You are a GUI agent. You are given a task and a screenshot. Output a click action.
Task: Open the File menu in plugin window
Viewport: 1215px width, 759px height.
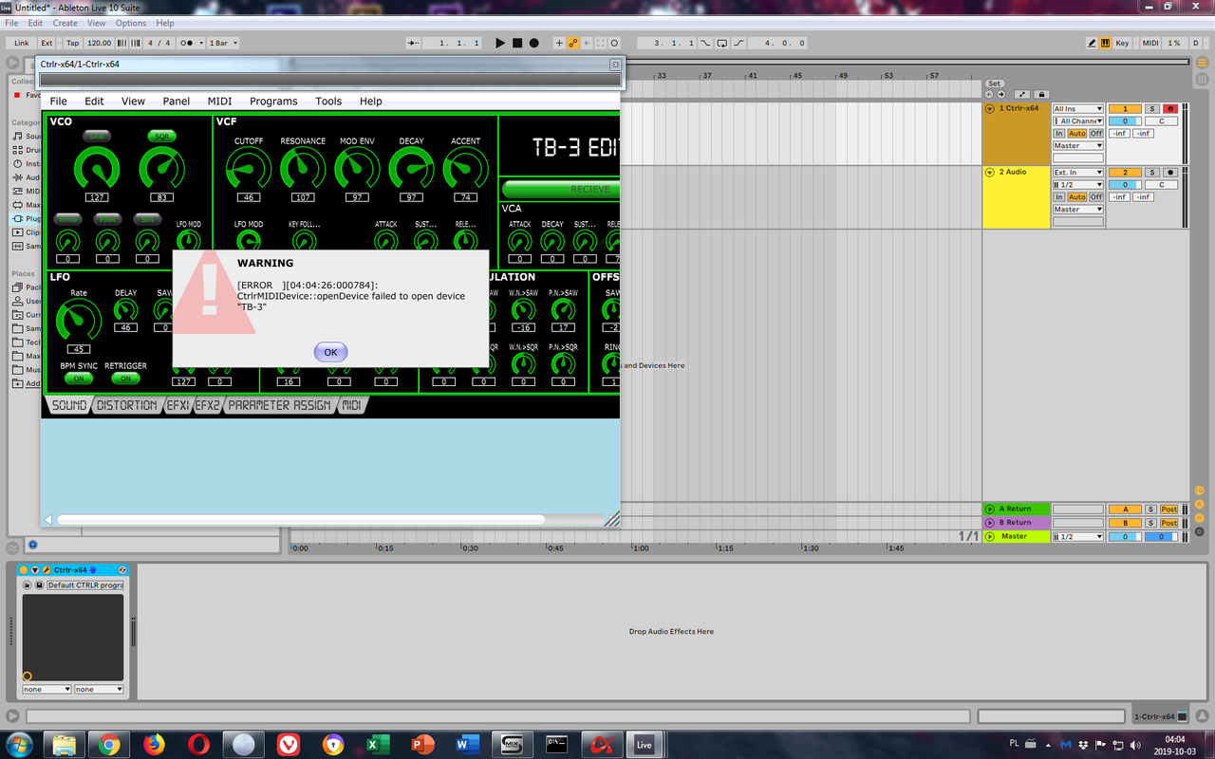[58, 101]
